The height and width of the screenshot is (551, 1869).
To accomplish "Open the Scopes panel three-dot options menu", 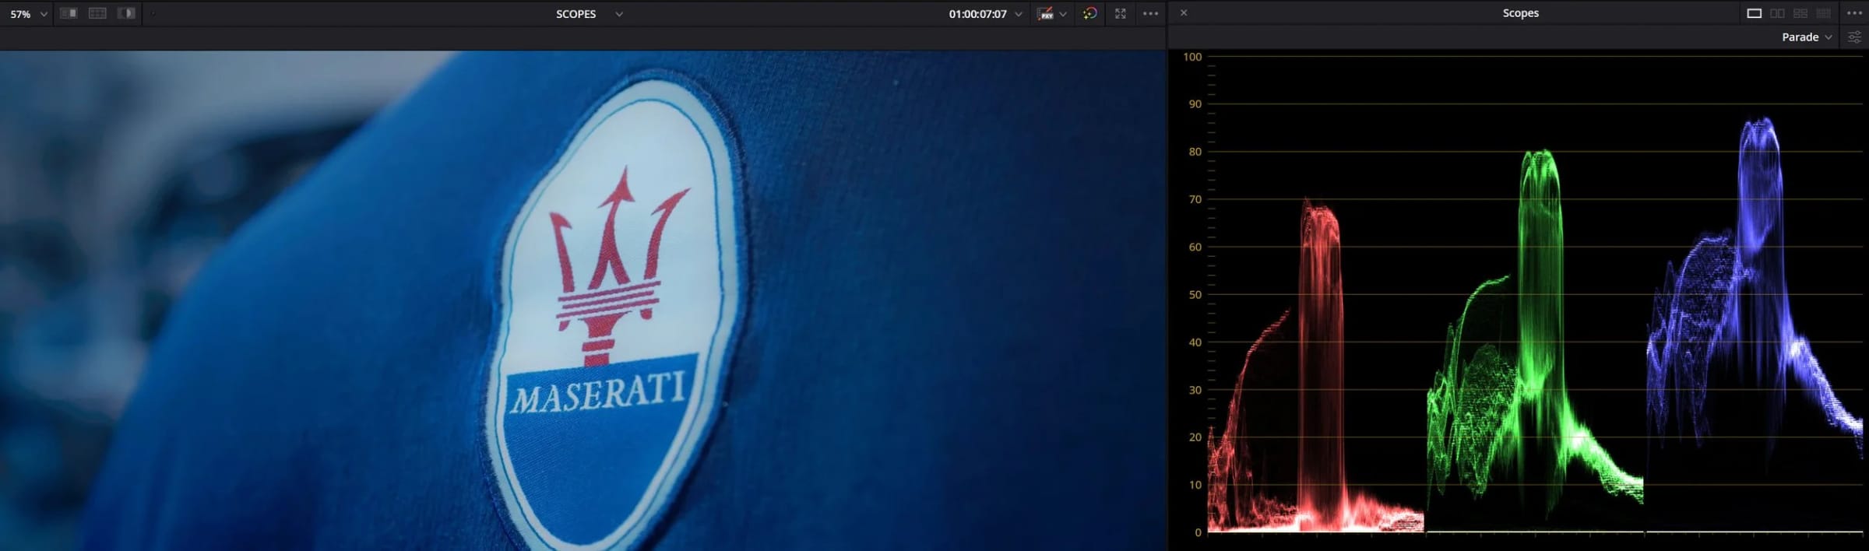I will coord(1854,13).
